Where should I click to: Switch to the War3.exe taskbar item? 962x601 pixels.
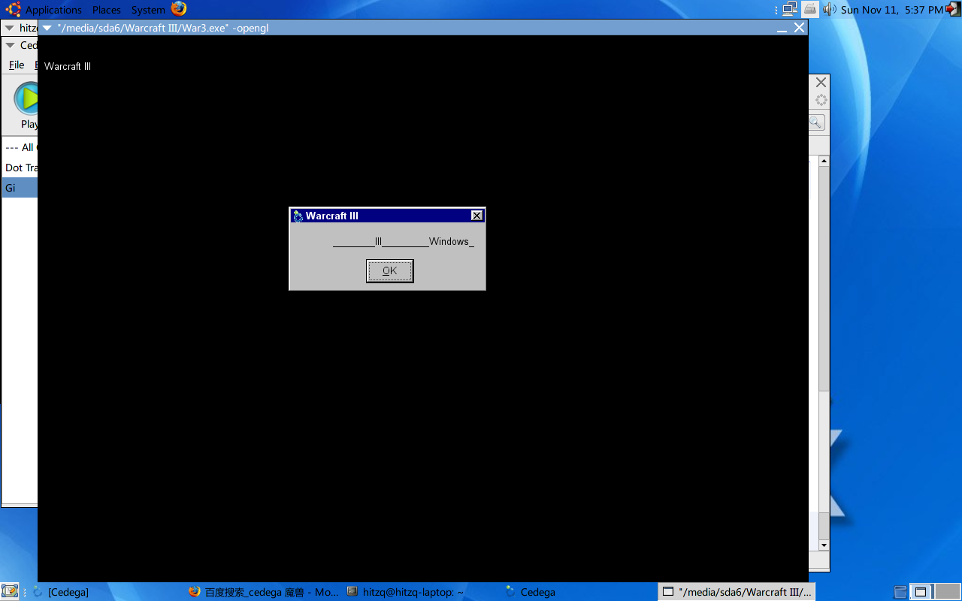(x=737, y=592)
